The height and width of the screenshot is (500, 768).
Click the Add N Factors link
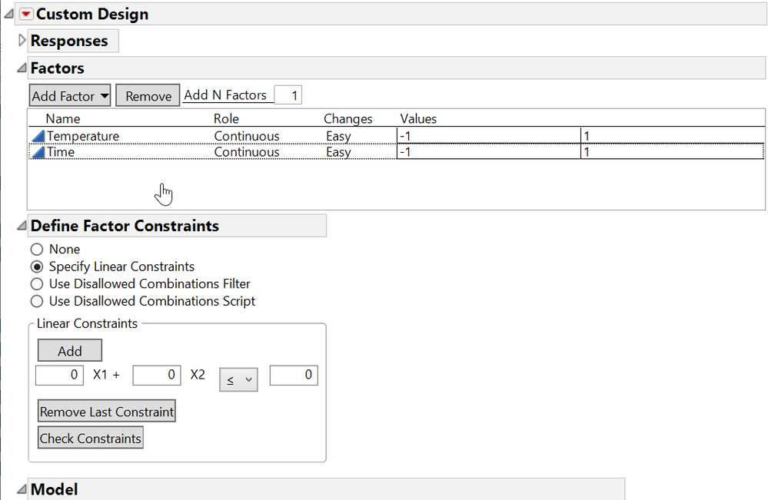[225, 95]
